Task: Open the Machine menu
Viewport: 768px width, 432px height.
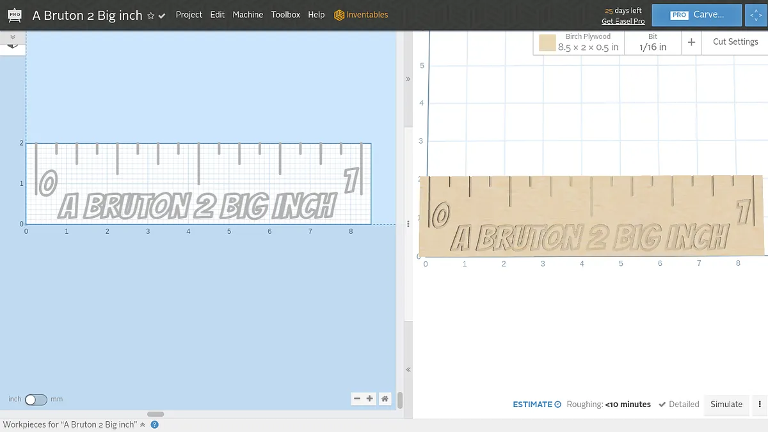Action: (x=248, y=15)
